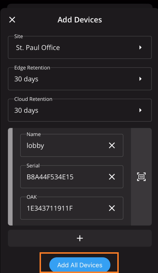Close the Add Devices screen
Image resolution: width=158 pixels, height=273 pixels.
pos(12,20)
